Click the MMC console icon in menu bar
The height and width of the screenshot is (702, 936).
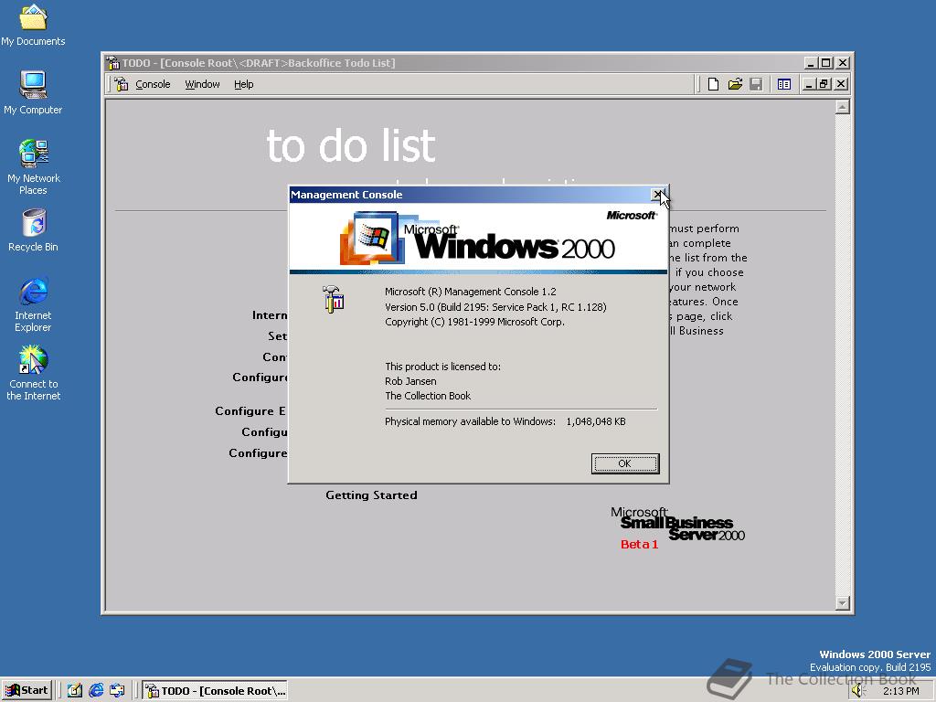[122, 84]
